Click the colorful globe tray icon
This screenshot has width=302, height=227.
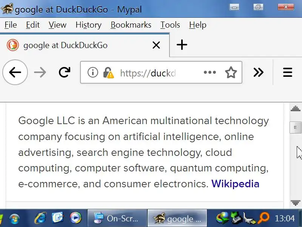[223, 218]
